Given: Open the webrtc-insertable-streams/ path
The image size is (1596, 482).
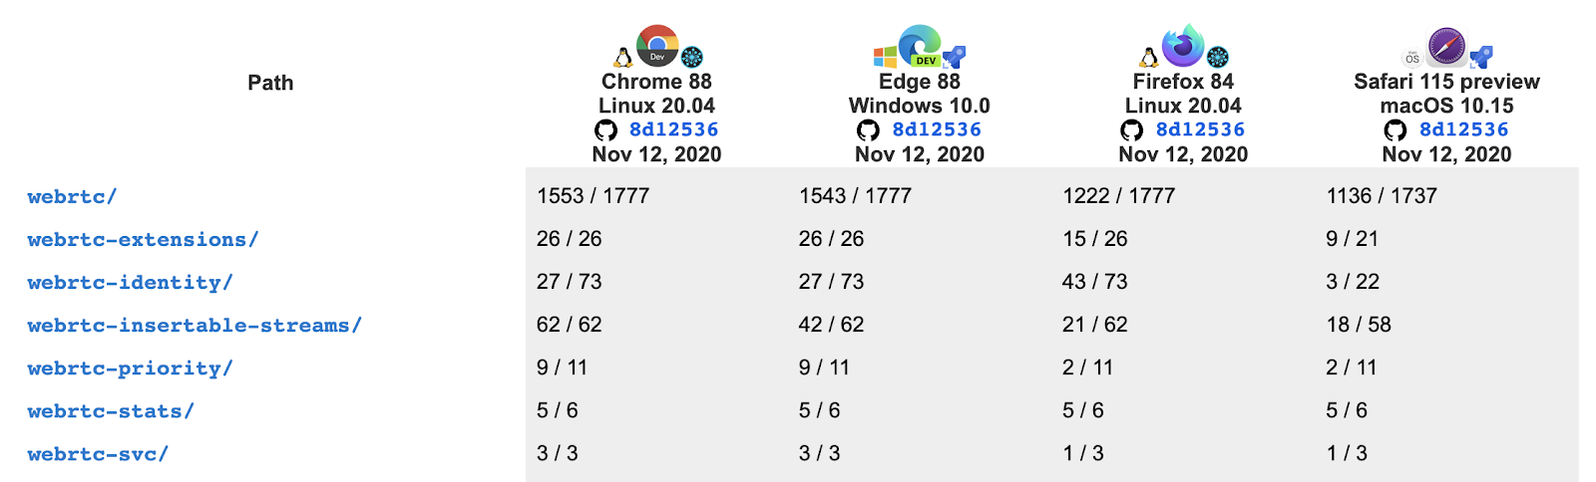Looking at the screenshot, I should pyautogui.click(x=195, y=326).
